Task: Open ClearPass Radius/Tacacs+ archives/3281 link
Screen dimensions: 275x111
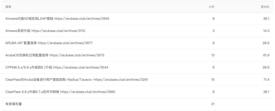Action: [121, 80]
